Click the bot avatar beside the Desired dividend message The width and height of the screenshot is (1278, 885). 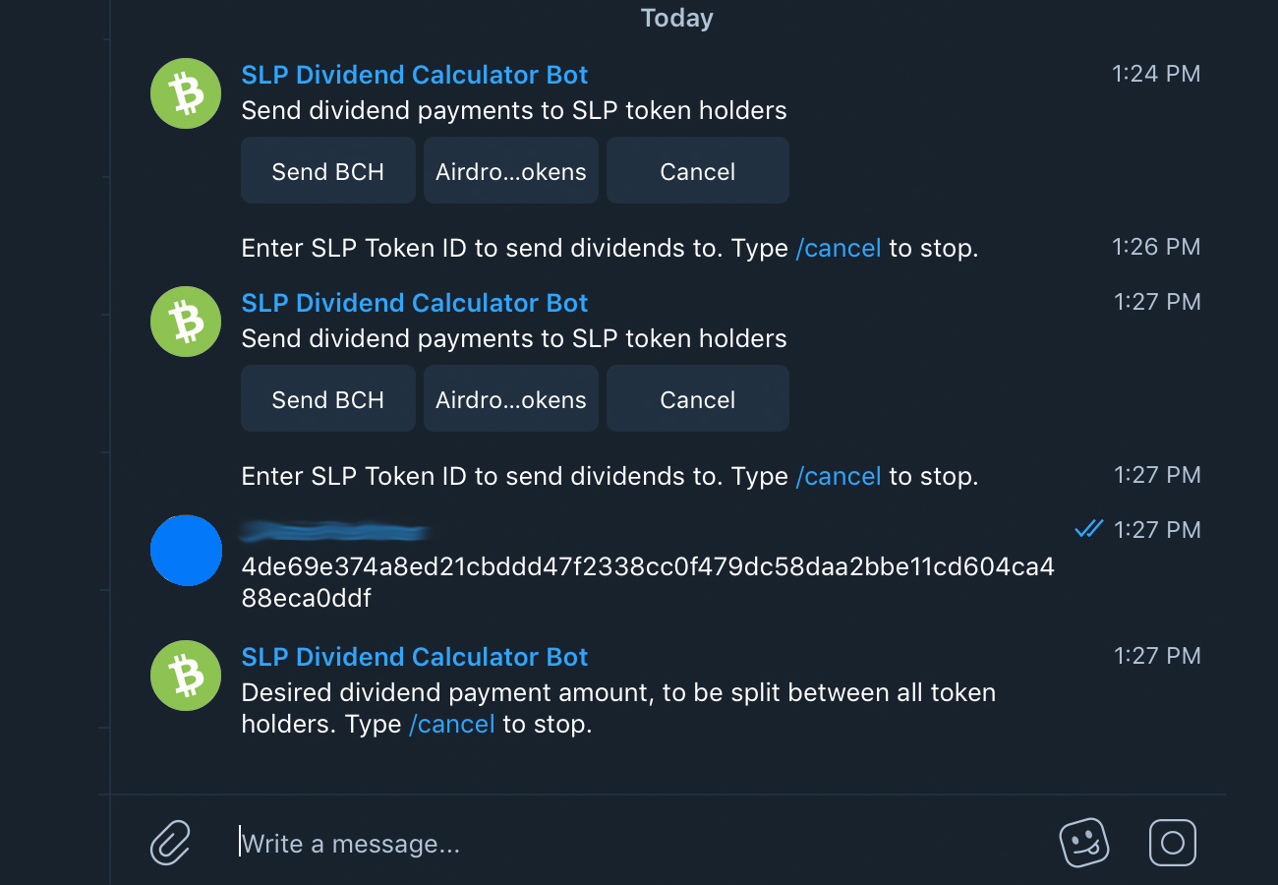tap(186, 676)
